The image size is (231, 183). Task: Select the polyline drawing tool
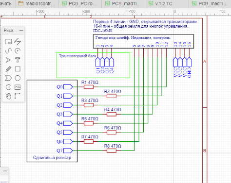coord(18,42)
